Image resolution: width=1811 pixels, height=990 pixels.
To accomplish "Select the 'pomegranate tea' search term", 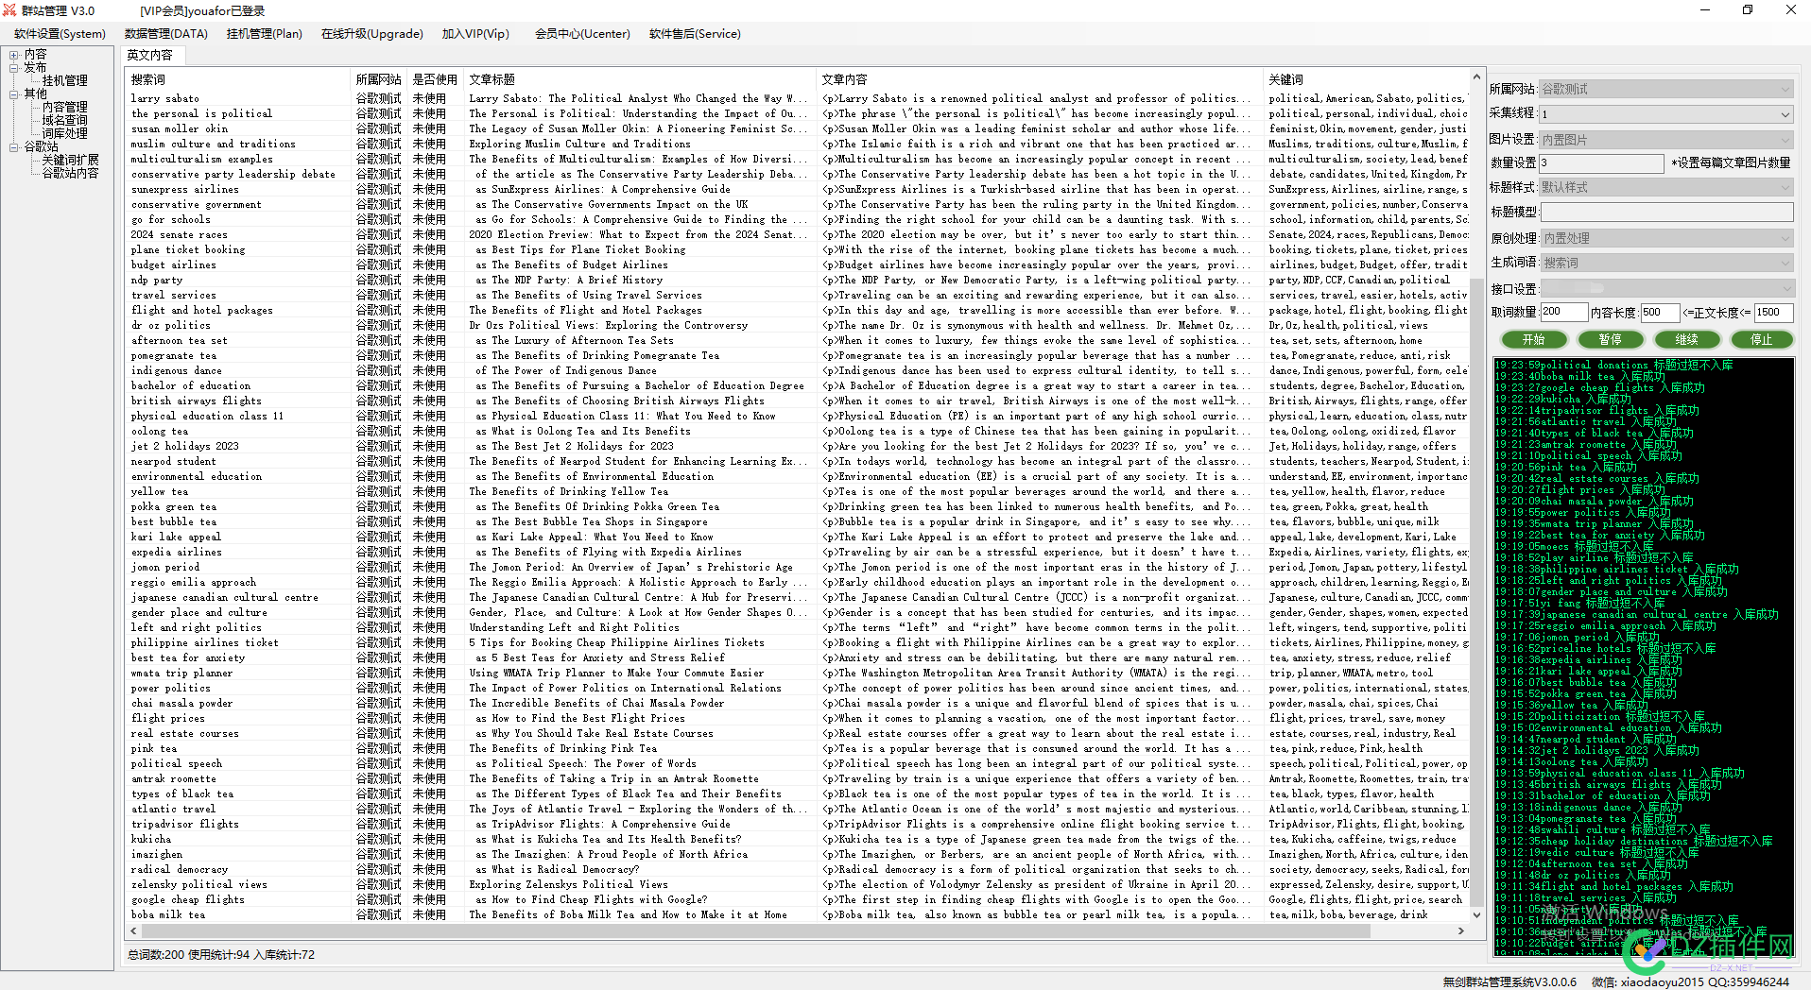I will (174, 355).
